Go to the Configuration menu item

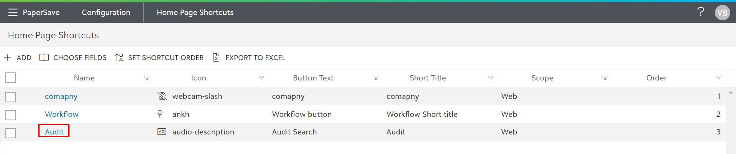tap(106, 12)
